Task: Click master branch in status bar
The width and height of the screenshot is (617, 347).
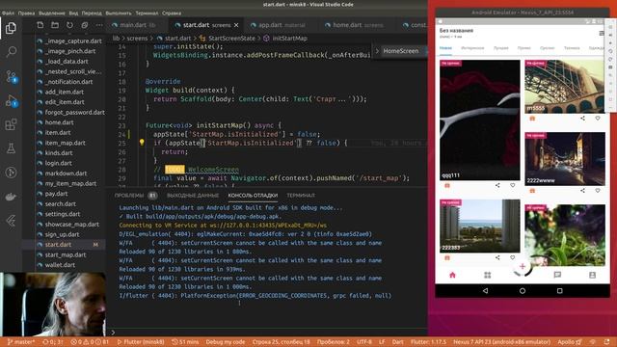Action: pos(21,342)
